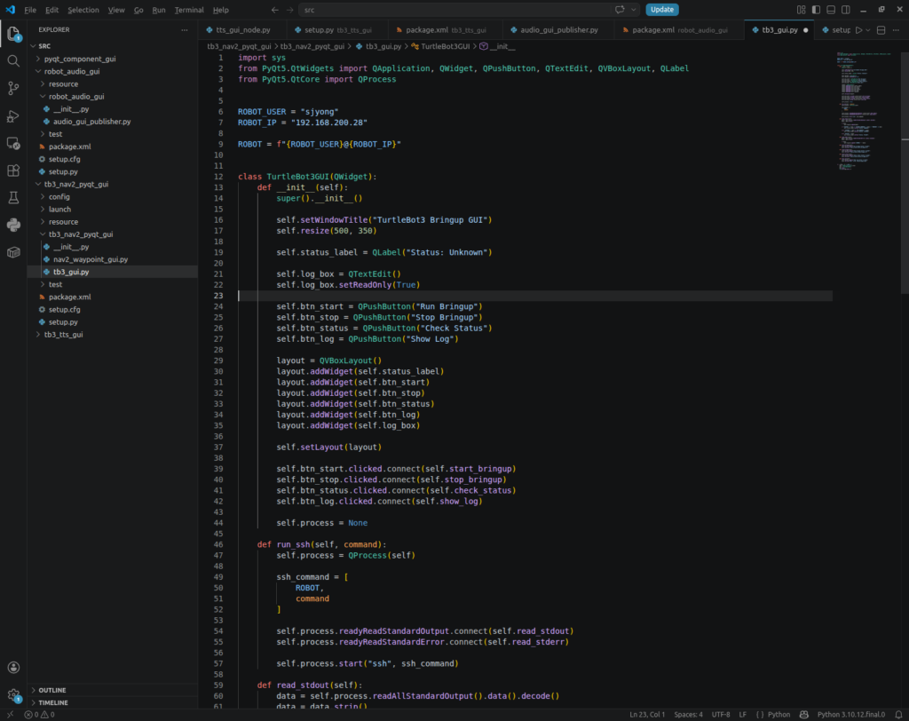Viewport: 909px width, 721px height.
Task: Split the editor with split icon
Action: click(x=881, y=30)
